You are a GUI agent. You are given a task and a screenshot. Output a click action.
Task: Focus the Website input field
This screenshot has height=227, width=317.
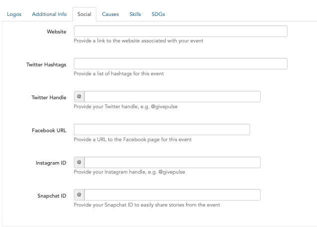[x=181, y=31]
